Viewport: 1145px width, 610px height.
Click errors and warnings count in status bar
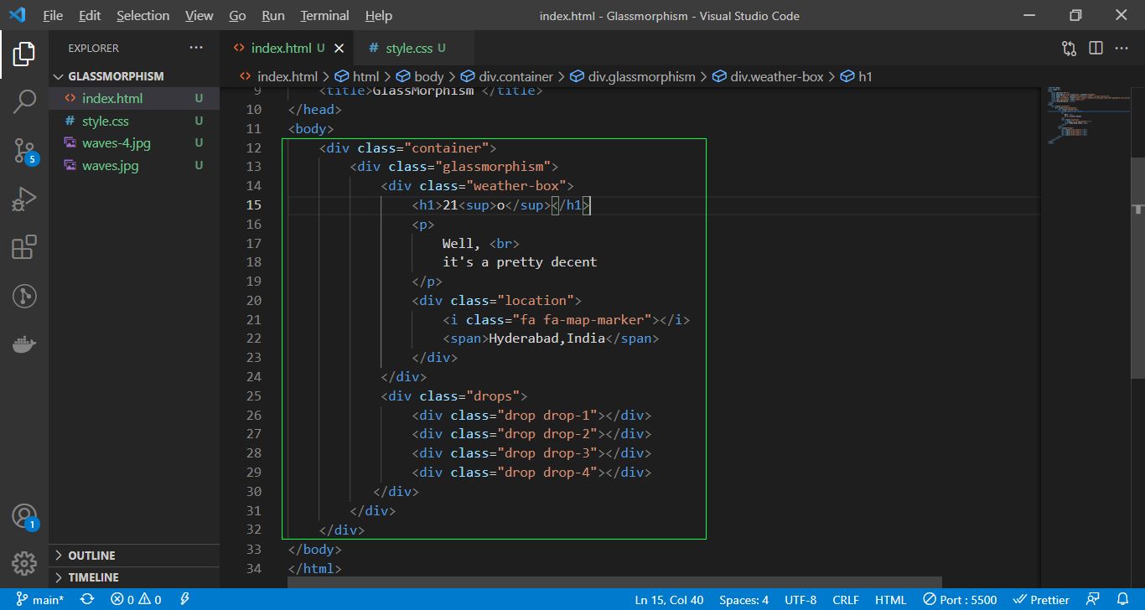(x=136, y=600)
